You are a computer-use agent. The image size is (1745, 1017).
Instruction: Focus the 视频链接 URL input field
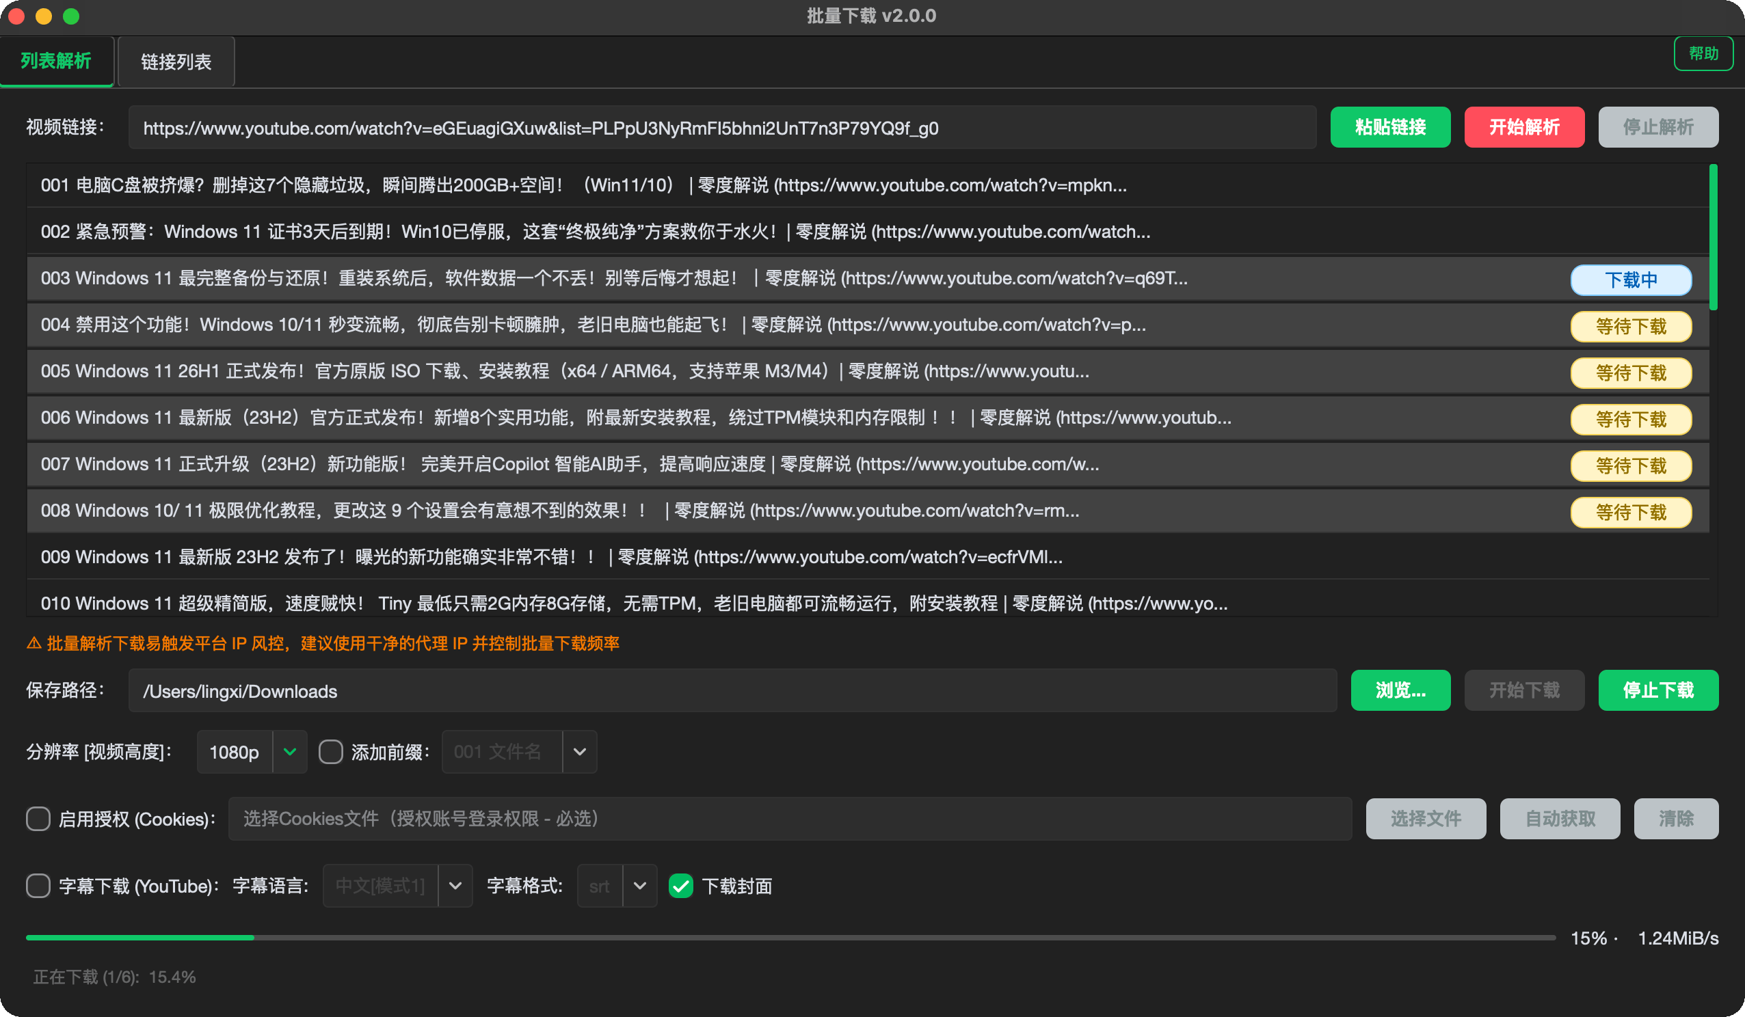click(721, 128)
